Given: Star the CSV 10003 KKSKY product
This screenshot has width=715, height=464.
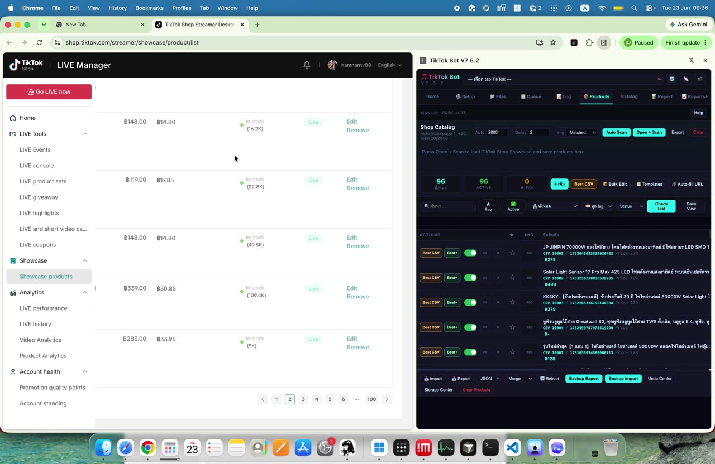Looking at the screenshot, I should click(512, 302).
